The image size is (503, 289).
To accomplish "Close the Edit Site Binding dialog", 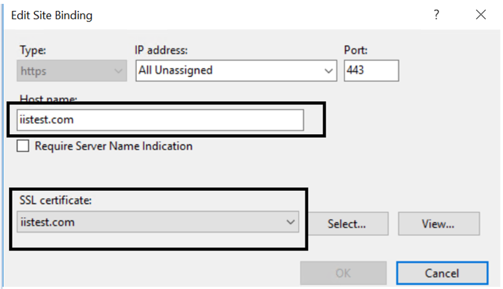I will (x=480, y=14).
